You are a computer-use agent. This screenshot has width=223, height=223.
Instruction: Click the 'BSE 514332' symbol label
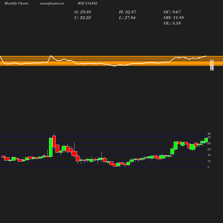pos(87,3)
